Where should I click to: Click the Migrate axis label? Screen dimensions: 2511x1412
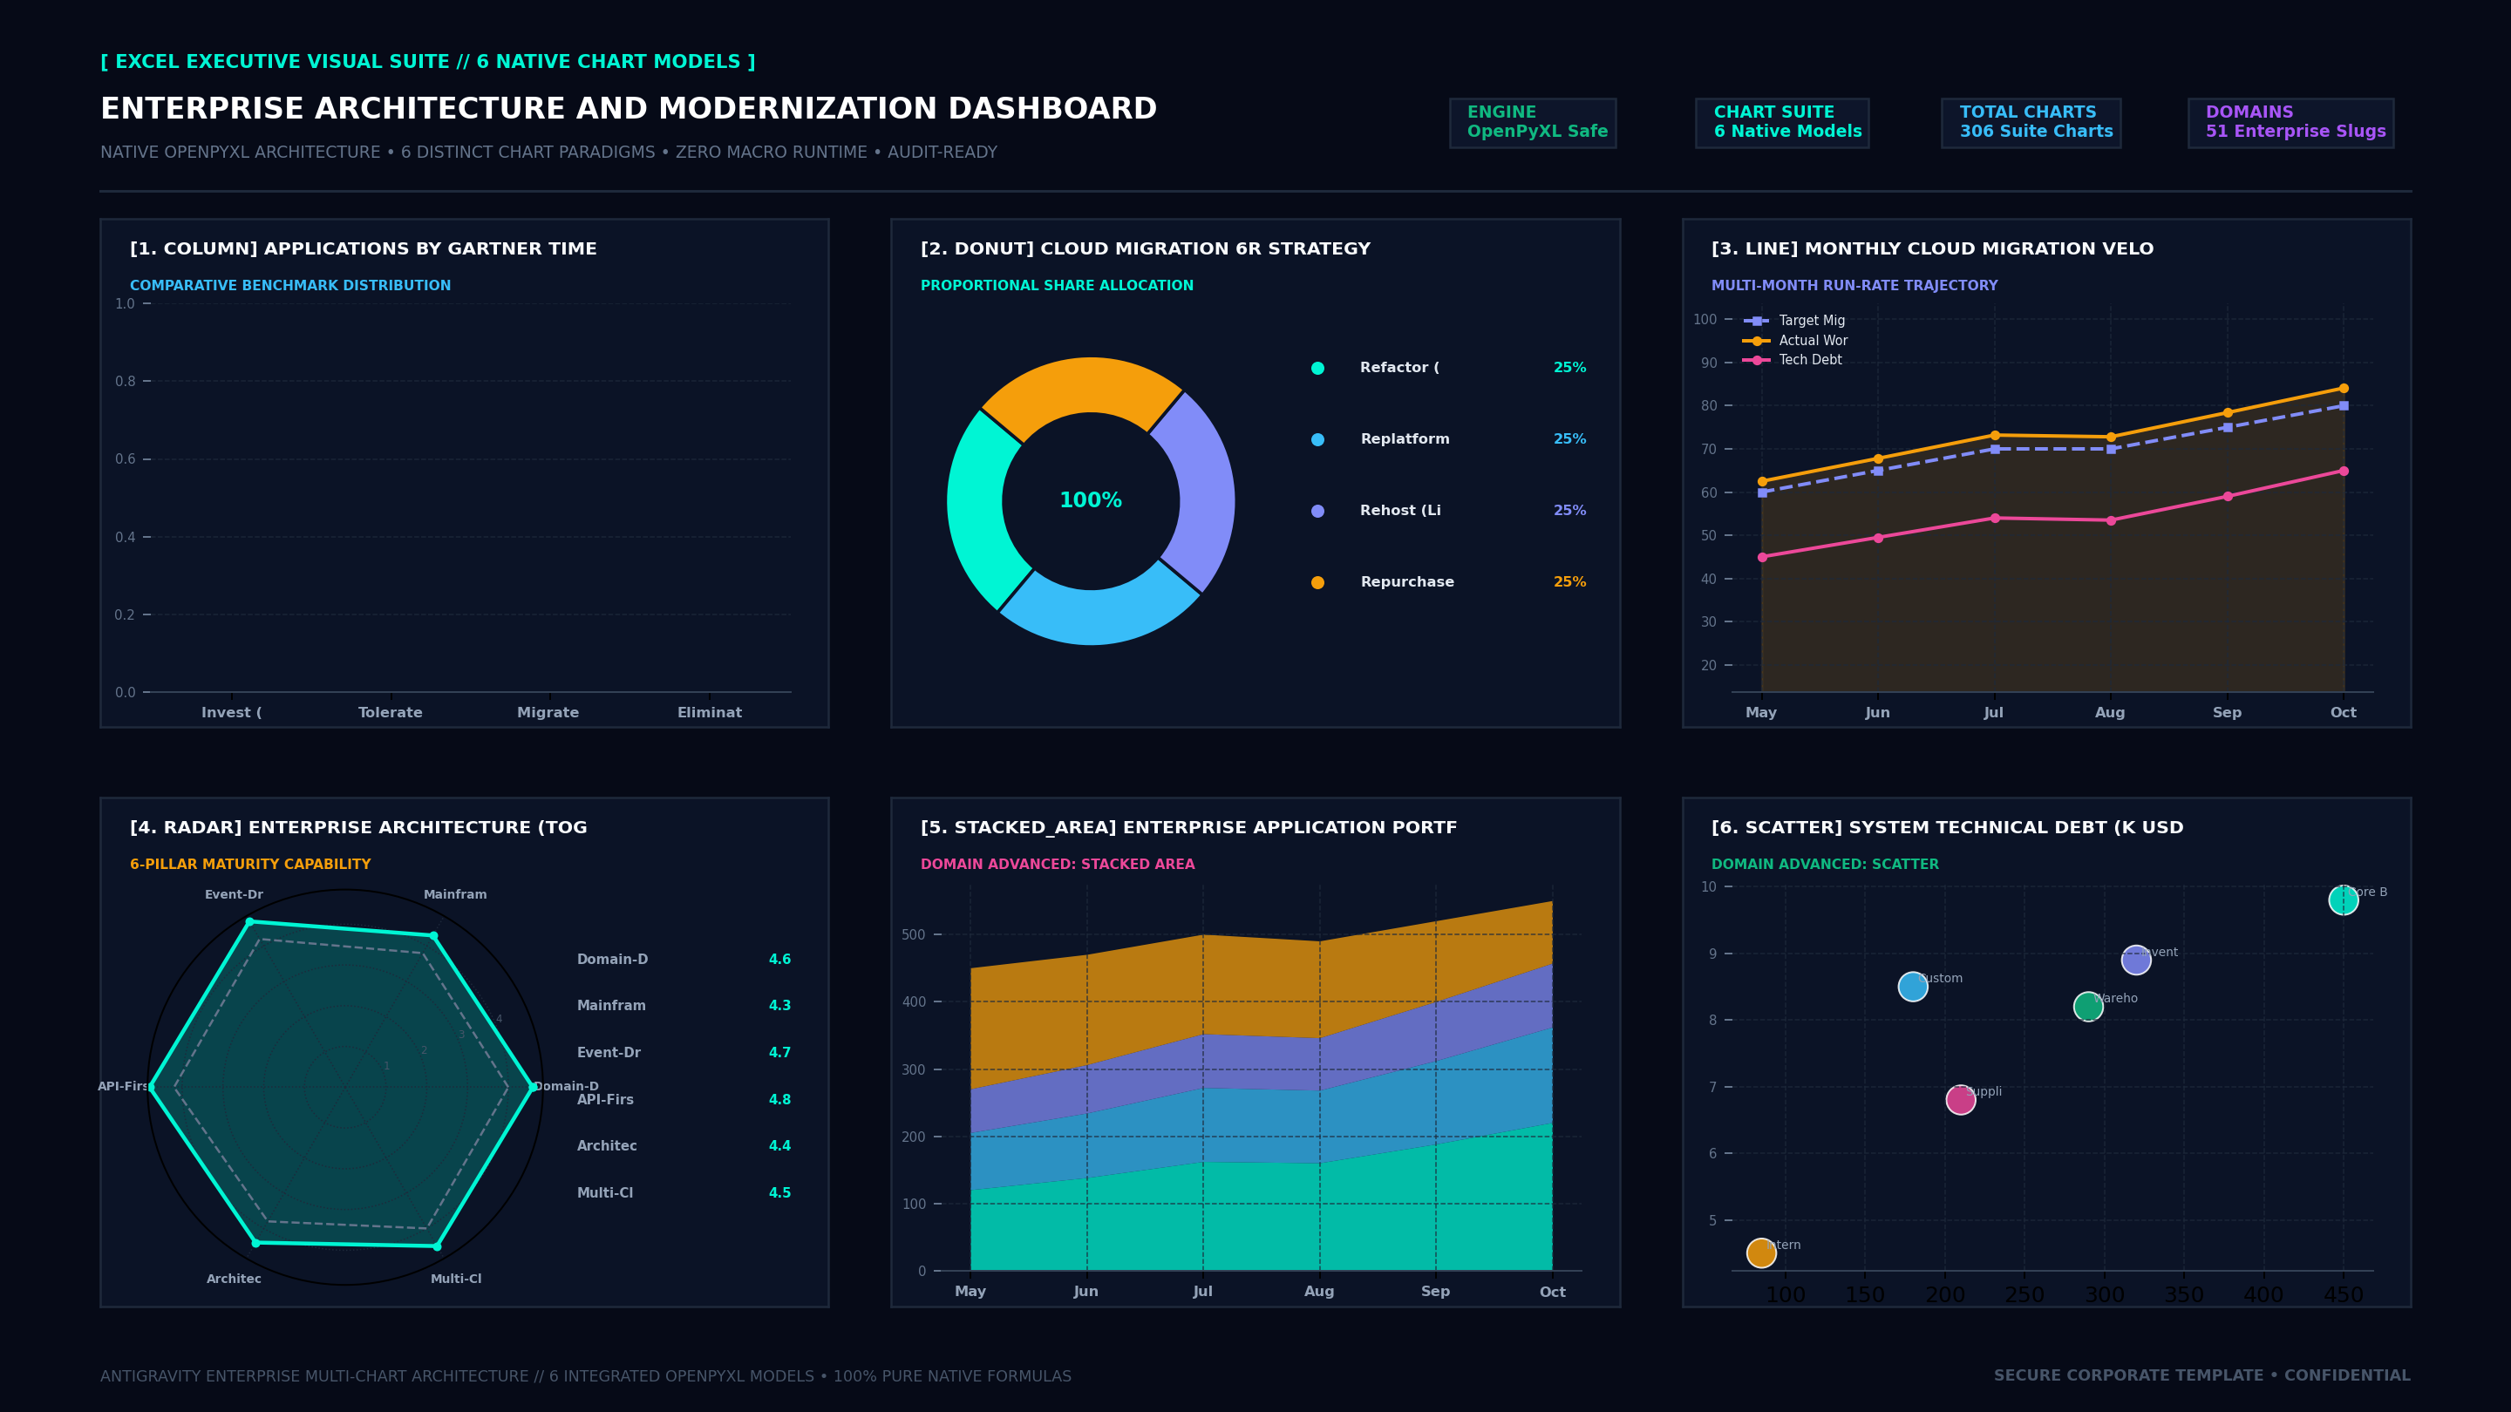click(x=548, y=713)
